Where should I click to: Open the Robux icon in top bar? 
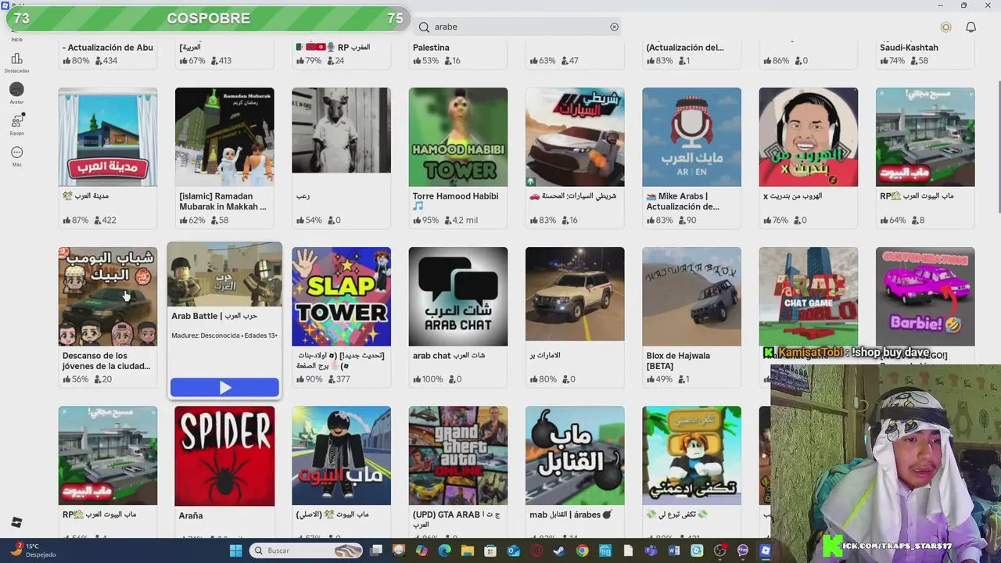[945, 27]
